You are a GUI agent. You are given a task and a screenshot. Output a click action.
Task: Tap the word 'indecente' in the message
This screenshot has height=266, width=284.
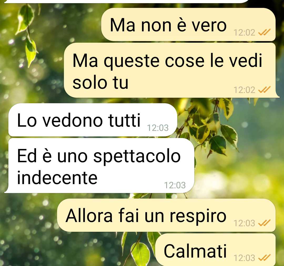pyautogui.click(x=57, y=178)
